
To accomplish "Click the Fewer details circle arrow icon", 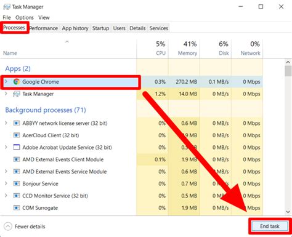I will tap(8, 227).
